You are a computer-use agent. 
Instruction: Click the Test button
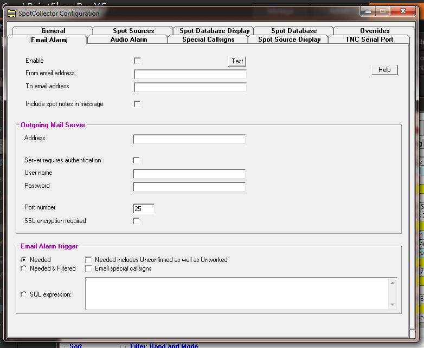237,61
